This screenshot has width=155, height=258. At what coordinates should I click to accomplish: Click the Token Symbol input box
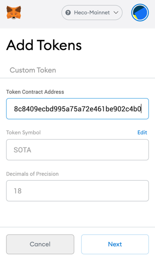point(78,150)
